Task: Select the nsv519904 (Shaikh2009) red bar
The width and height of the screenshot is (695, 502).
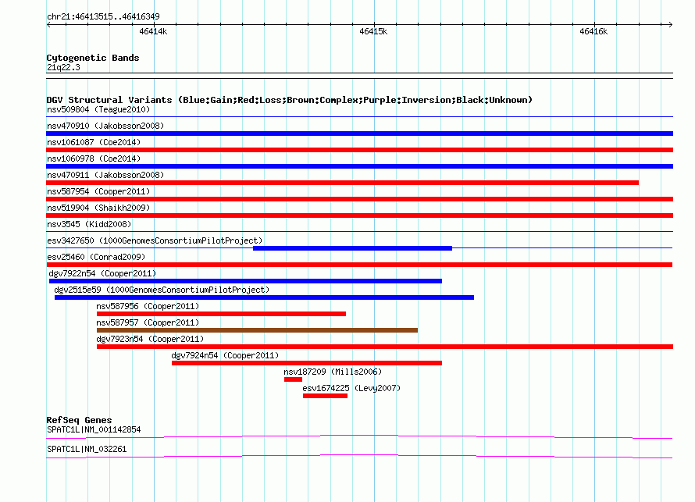Action: pos(359,215)
